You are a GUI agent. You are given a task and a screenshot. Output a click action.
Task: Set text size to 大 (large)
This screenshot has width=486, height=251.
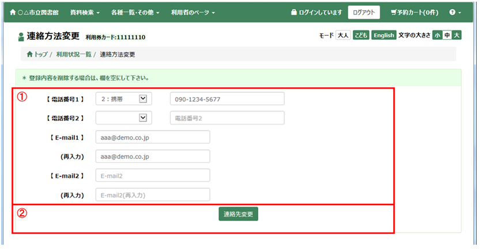(x=456, y=35)
